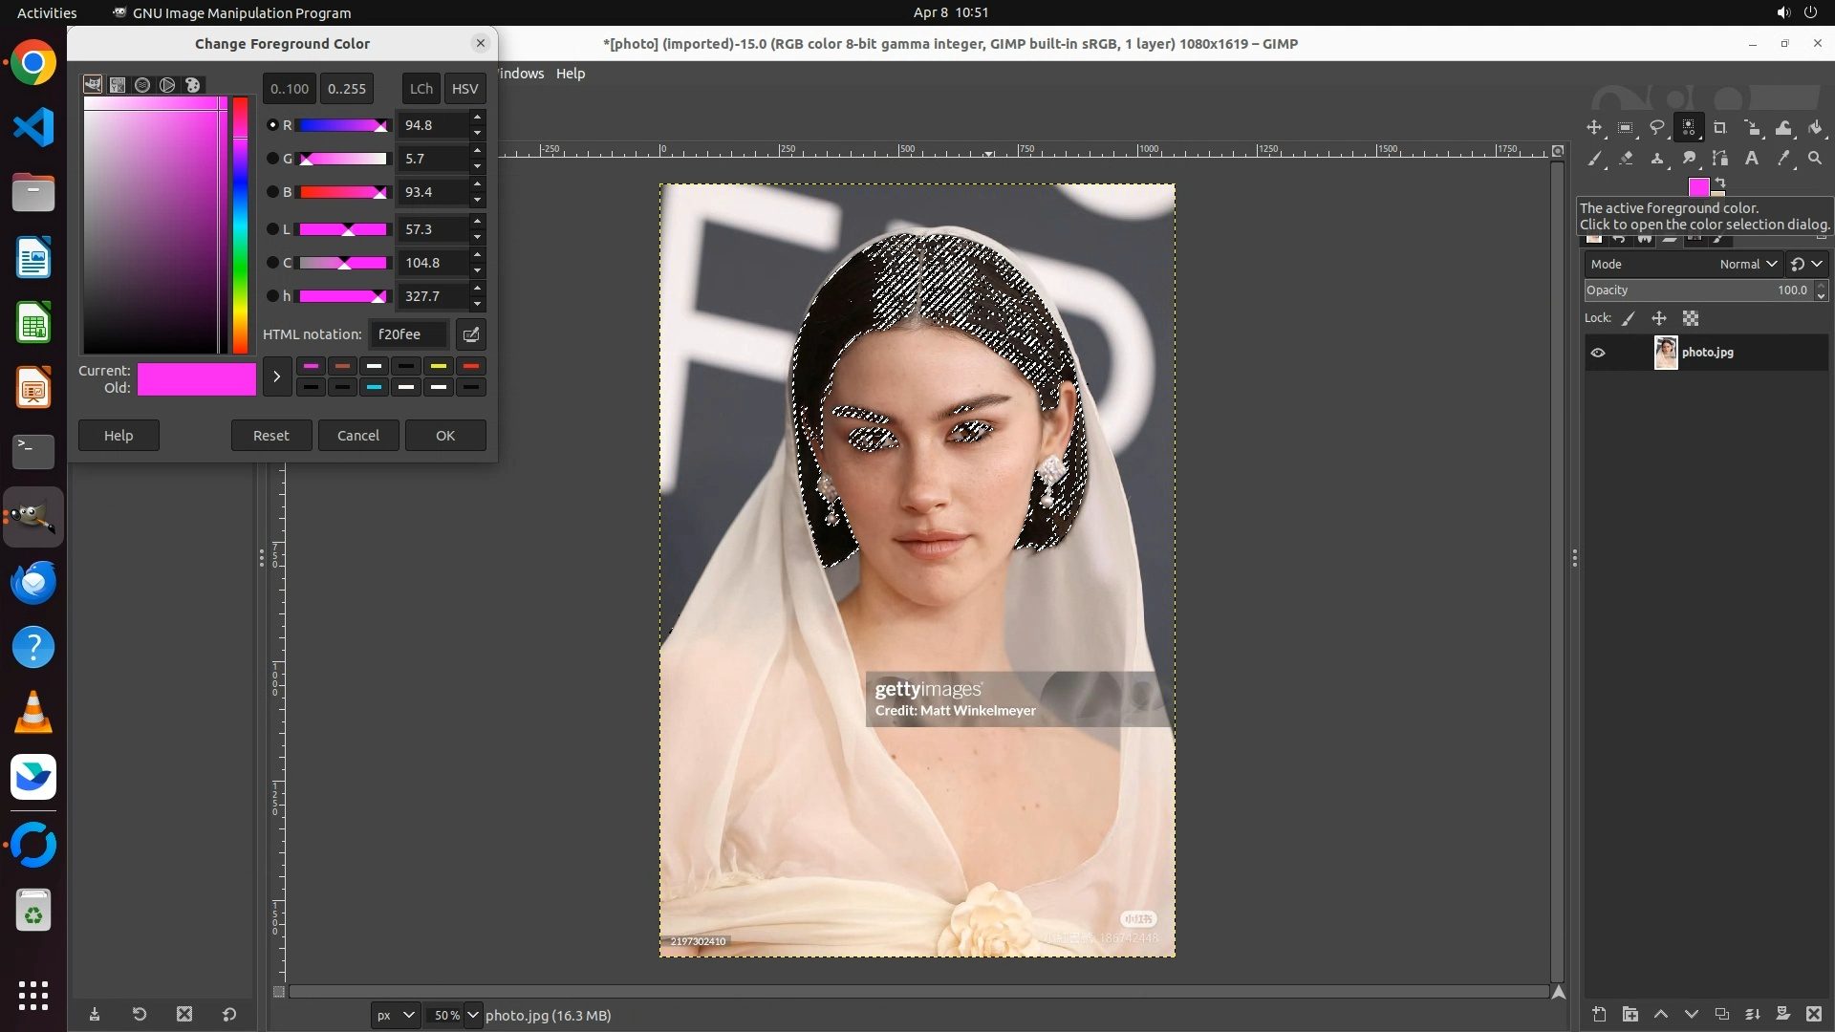1835x1032 pixels.
Task: Click OK in Change Foreground Color dialog
Action: 445,436
